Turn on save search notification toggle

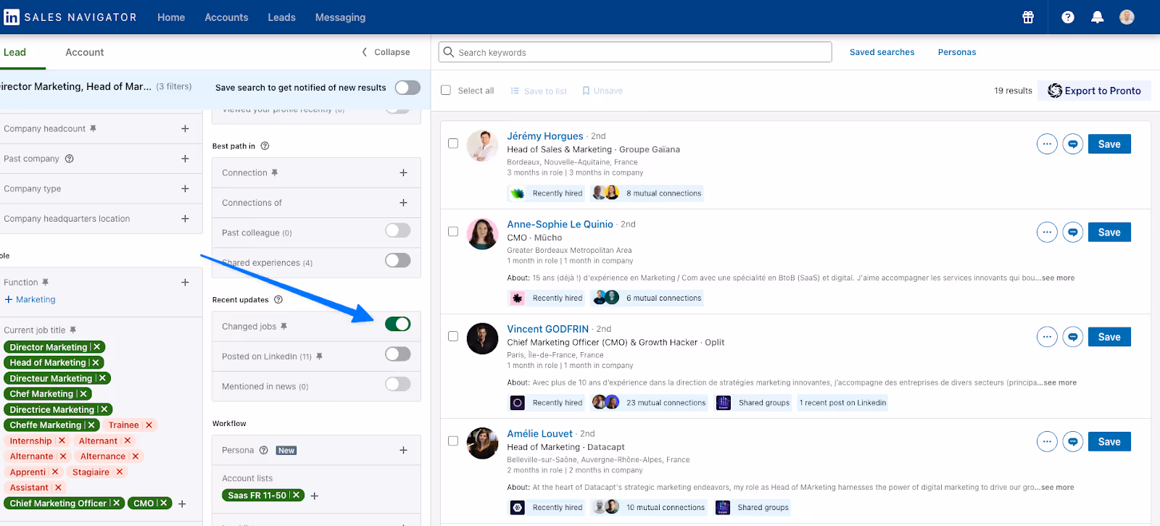click(x=407, y=88)
